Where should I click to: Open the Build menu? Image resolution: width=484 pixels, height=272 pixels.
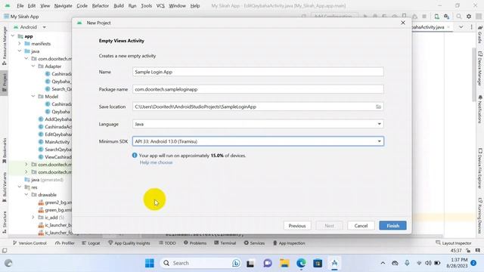(119, 6)
